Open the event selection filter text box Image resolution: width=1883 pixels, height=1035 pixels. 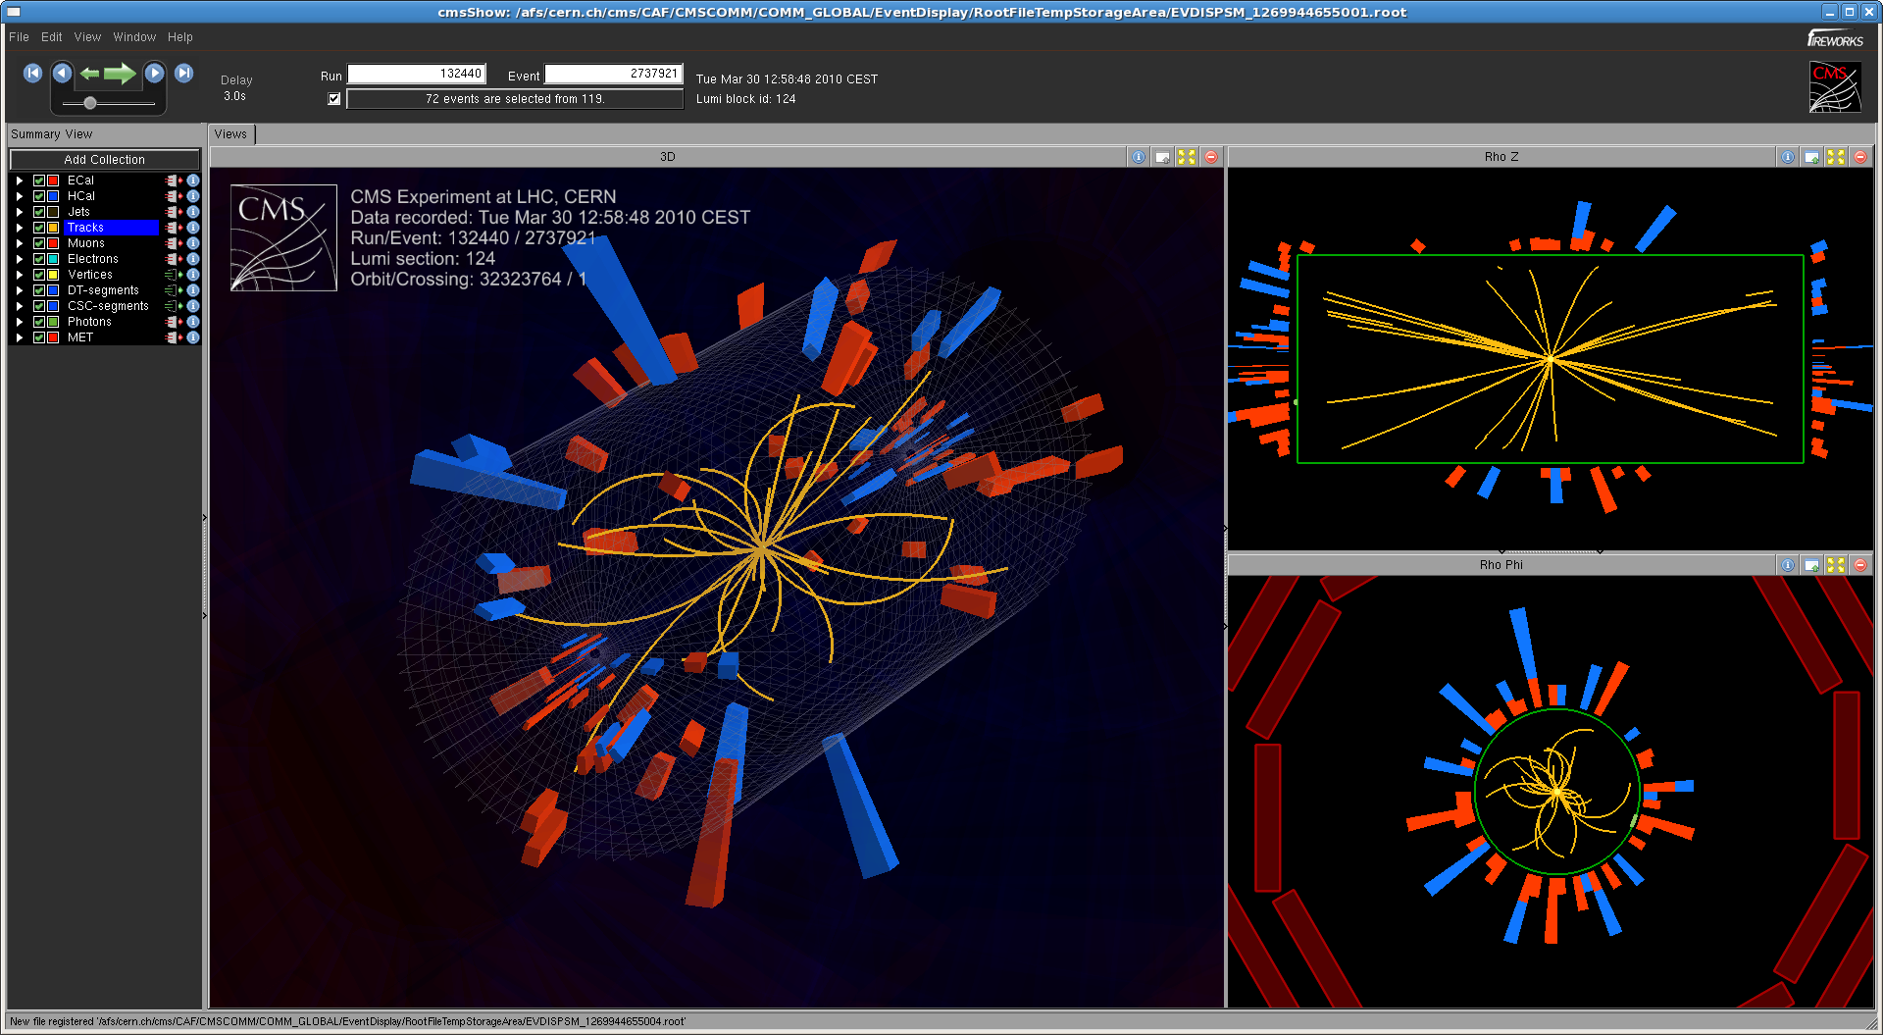(515, 99)
